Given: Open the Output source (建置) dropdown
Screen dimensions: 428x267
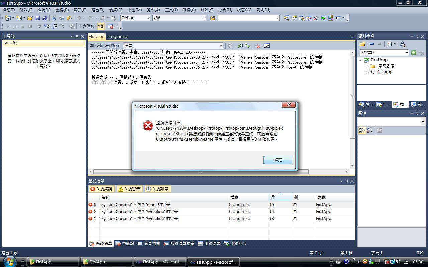Looking at the screenshot, I should (221, 46).
